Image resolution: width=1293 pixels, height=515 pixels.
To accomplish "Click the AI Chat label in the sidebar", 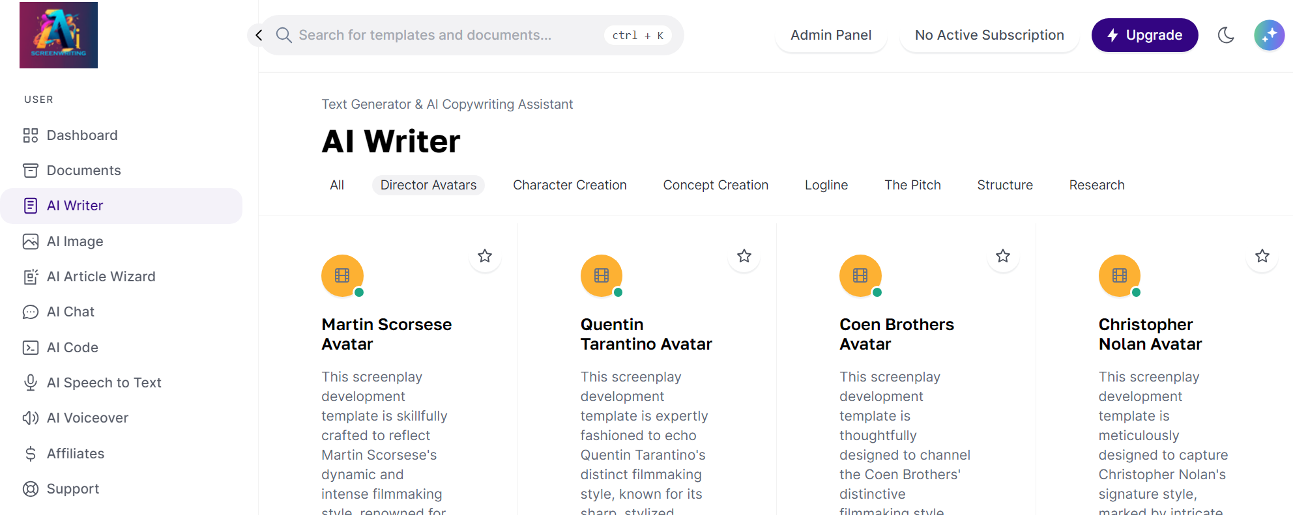I will click(x=70, y=312).
